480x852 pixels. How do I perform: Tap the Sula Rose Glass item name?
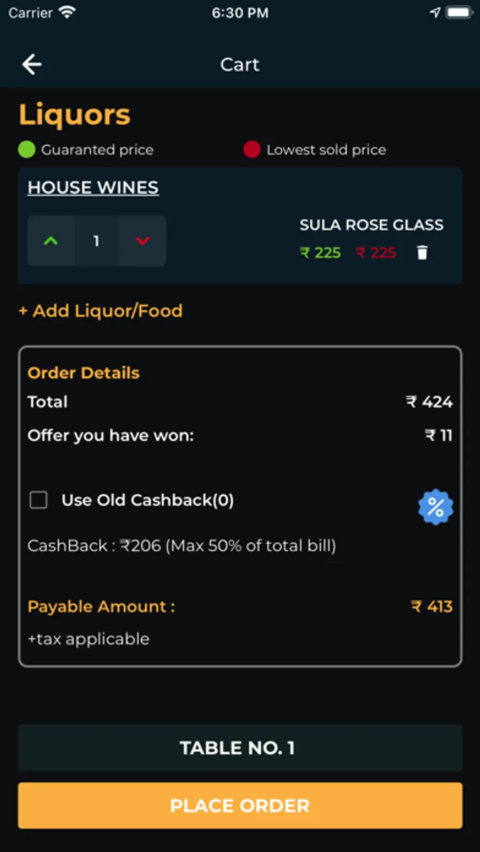(371, 225)
